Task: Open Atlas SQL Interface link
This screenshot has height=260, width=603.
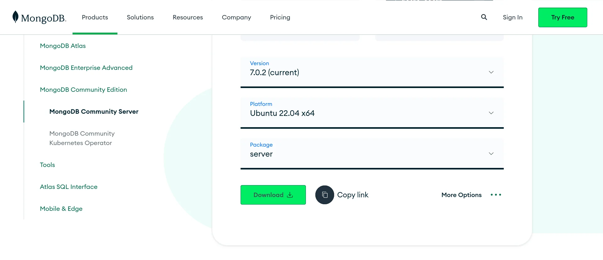Action: click(69, 187)
